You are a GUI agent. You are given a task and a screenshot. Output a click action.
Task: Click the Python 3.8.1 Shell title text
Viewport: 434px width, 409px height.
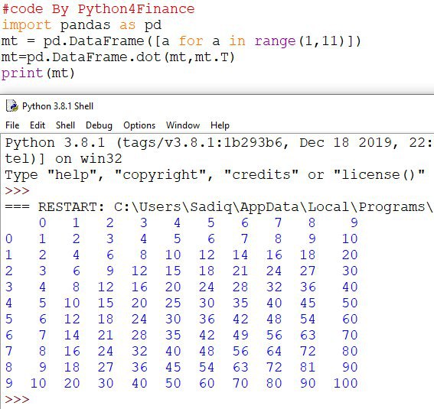coord(57,106)
